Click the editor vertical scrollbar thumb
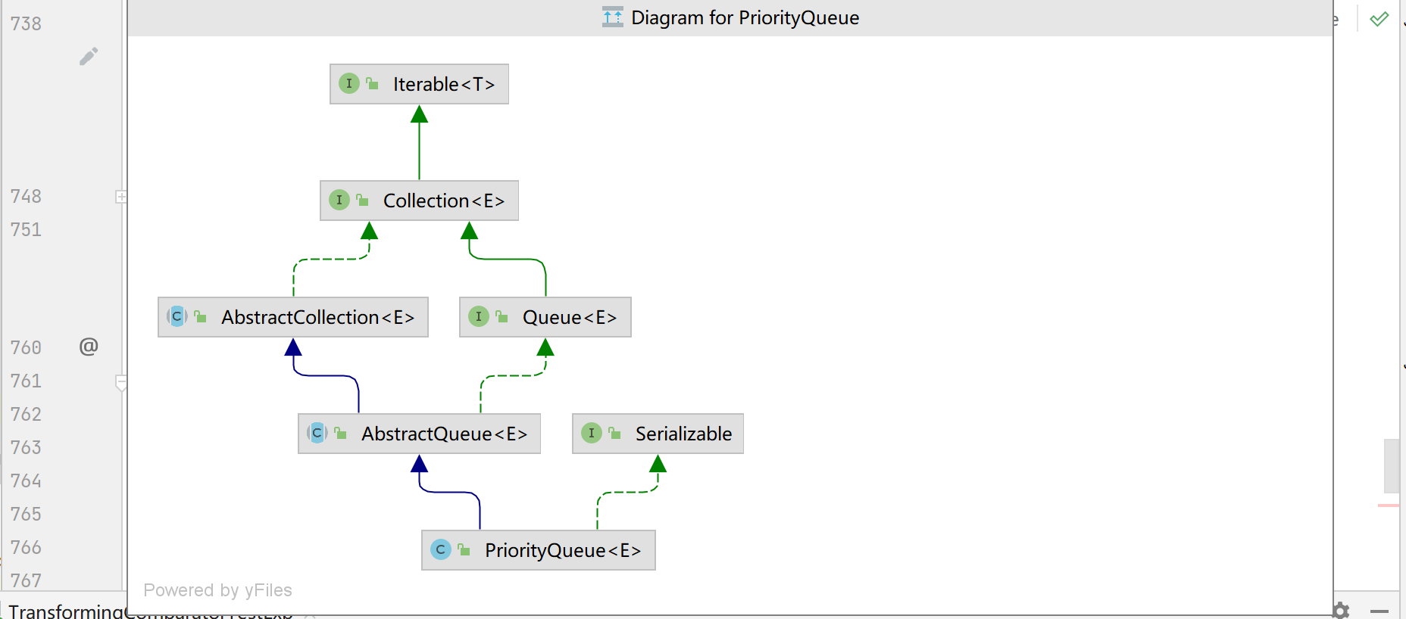This screenshot has width=1406, height=619. [x=1392, y=466]
